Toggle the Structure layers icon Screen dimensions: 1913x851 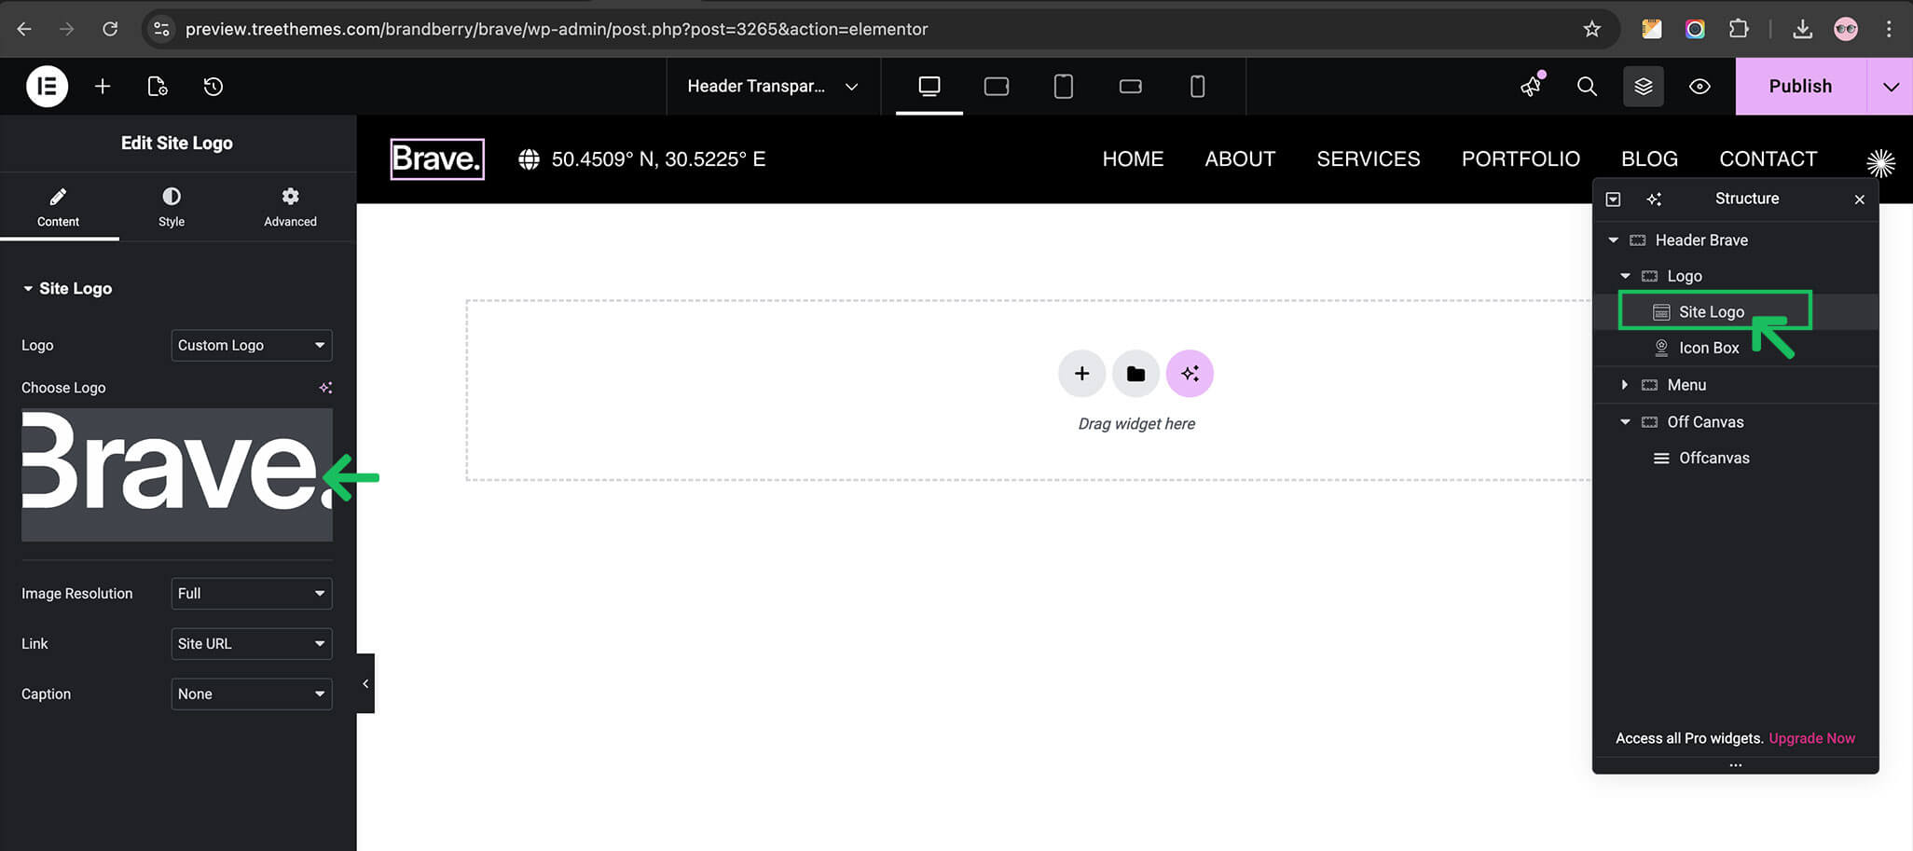1644,87
